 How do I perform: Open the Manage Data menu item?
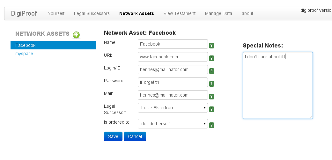tap(218, 13)
